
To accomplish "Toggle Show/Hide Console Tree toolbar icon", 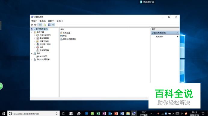I will pos(40,25).
